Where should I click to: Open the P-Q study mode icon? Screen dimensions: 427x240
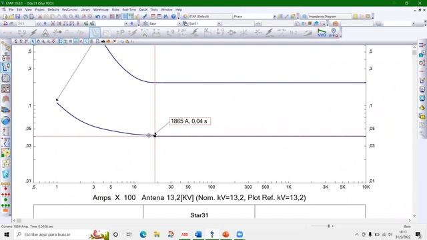coord(334,33)
